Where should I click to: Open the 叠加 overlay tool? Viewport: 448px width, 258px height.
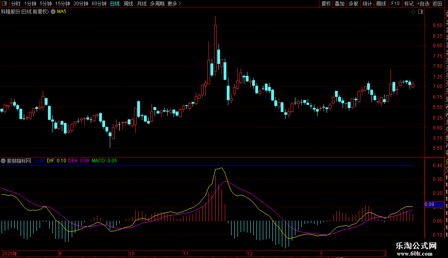339,4
